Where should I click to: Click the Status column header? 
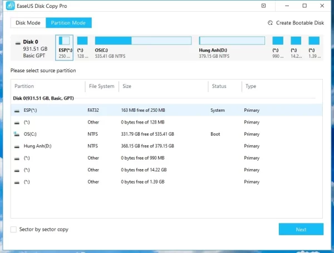click(x=219, y=86)
